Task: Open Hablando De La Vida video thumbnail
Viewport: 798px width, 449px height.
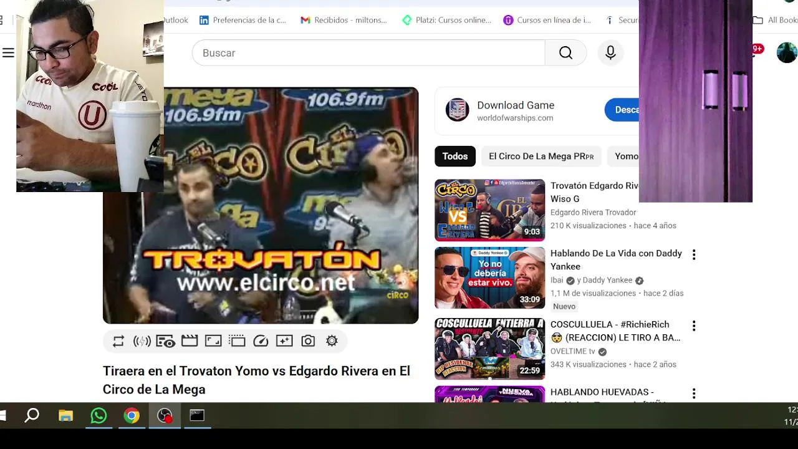Action: tap(489, 278)
